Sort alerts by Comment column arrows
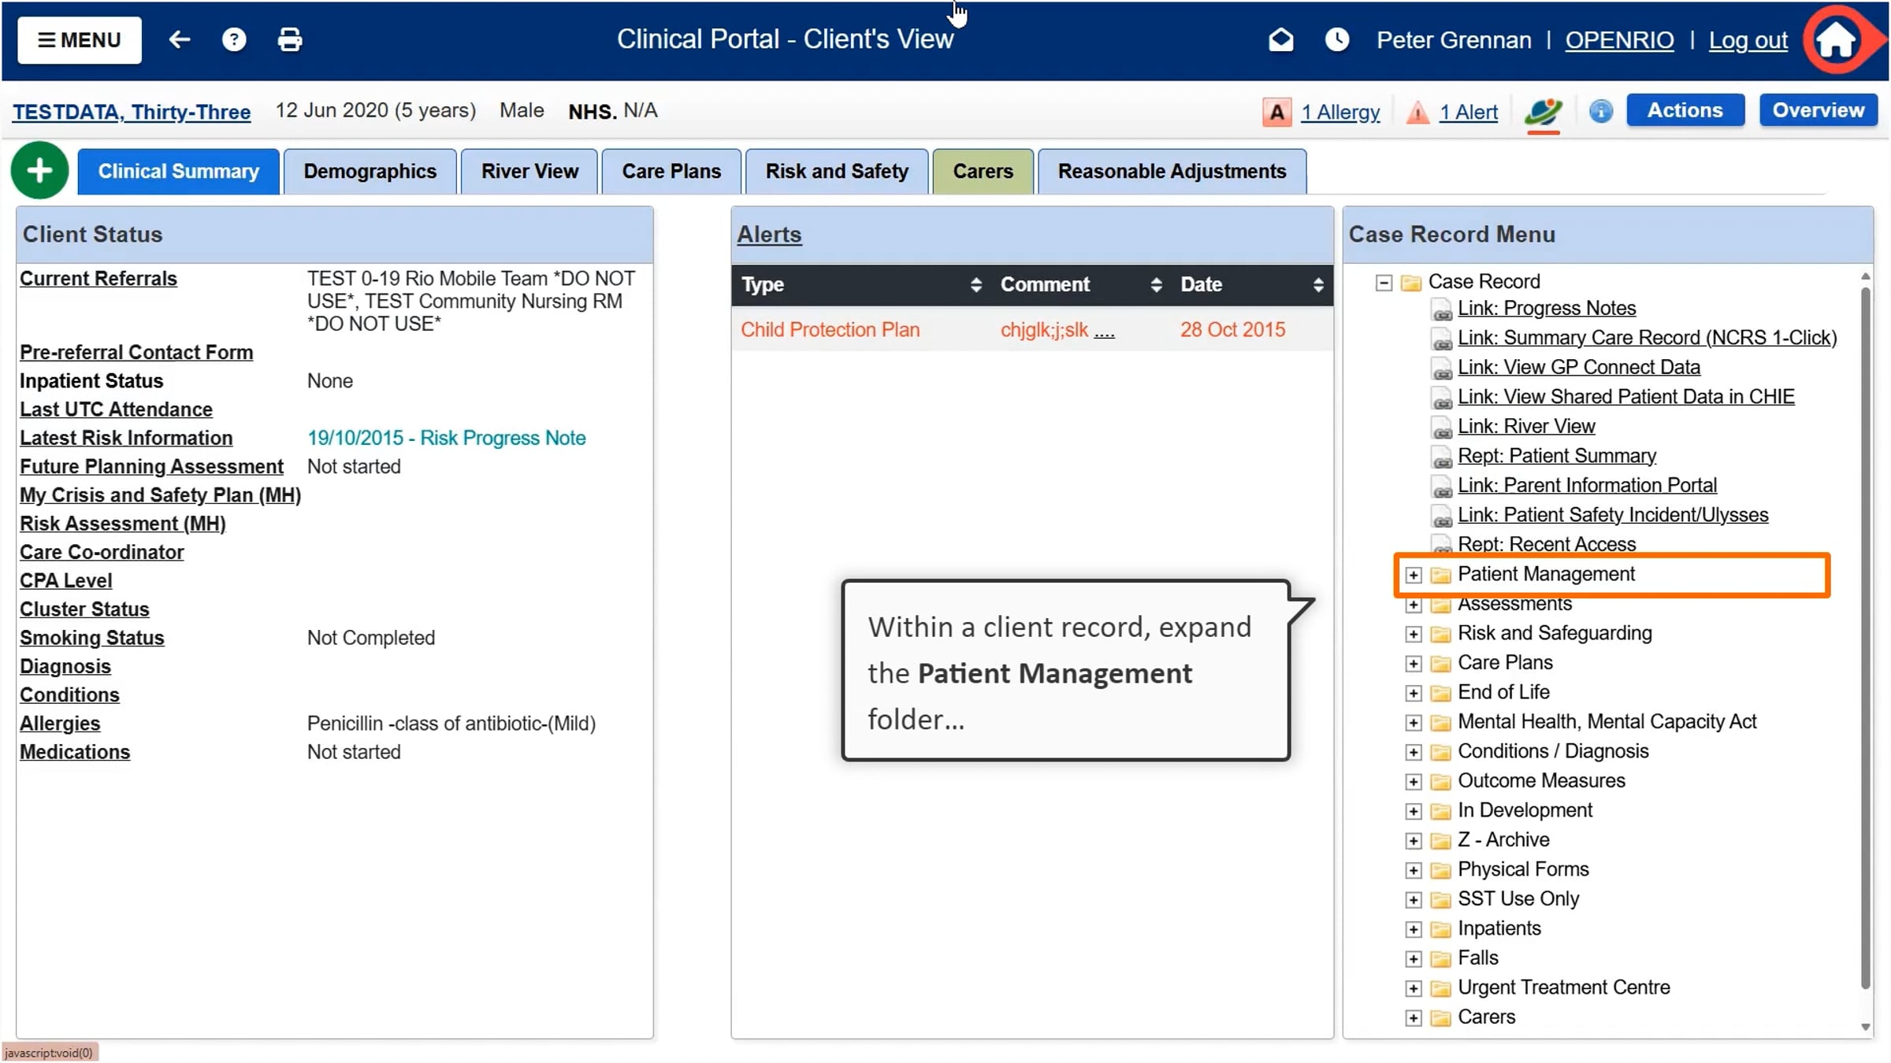Screen dimensions: 1891x1063 tap(1156, 285)
